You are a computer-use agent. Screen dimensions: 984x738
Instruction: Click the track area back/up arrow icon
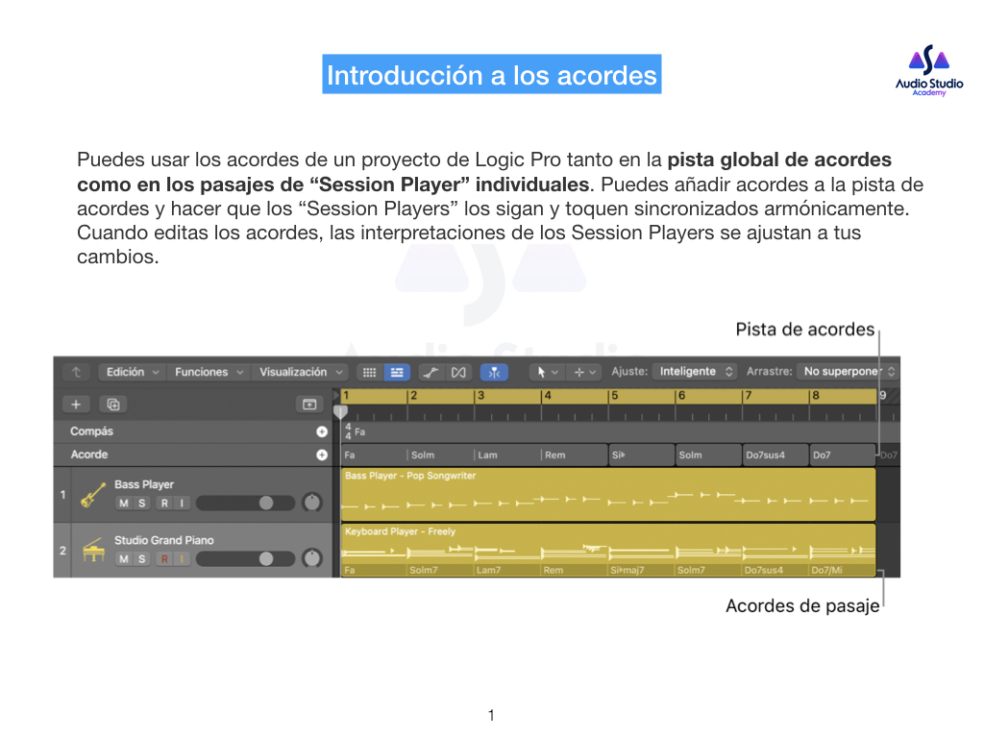pyautogui.click(x=76, y=372)
